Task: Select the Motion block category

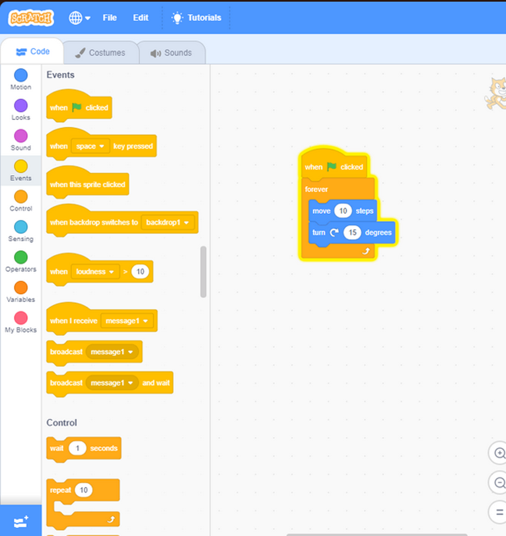Action: [x=20, y=79]
